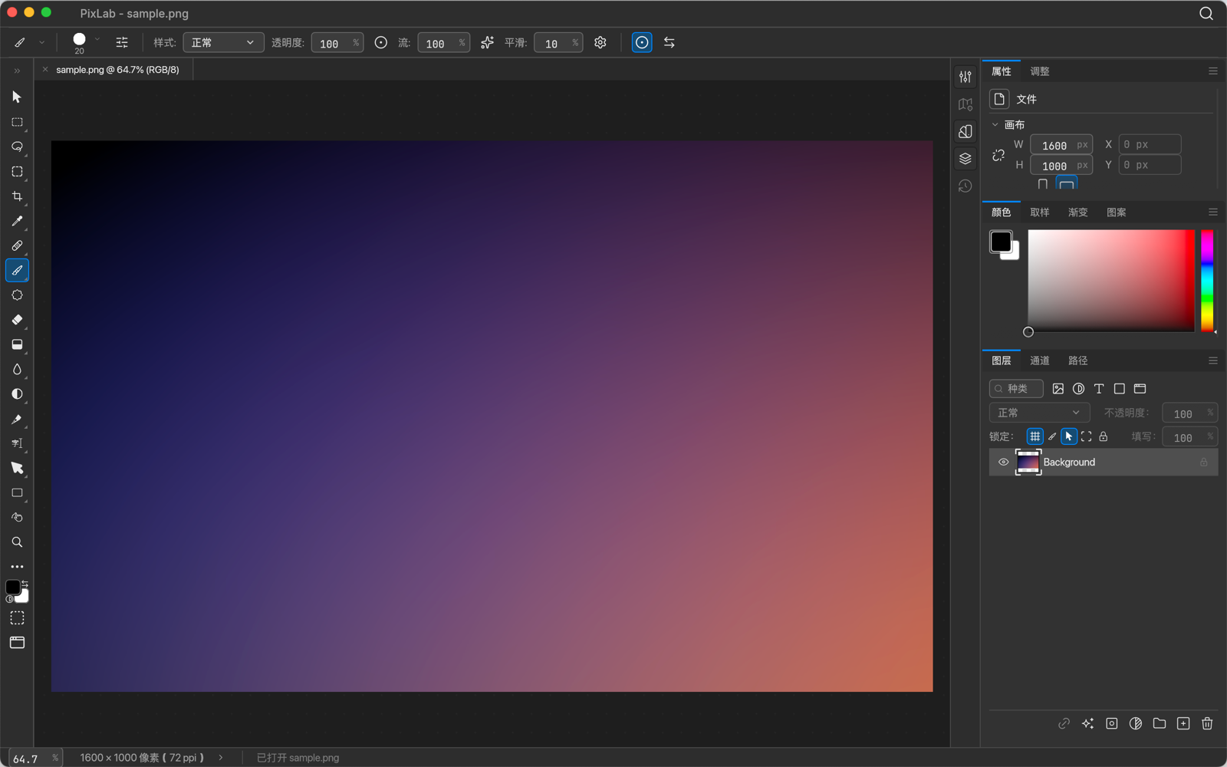Toggle pressure for opacity button

tap(381, 43)
